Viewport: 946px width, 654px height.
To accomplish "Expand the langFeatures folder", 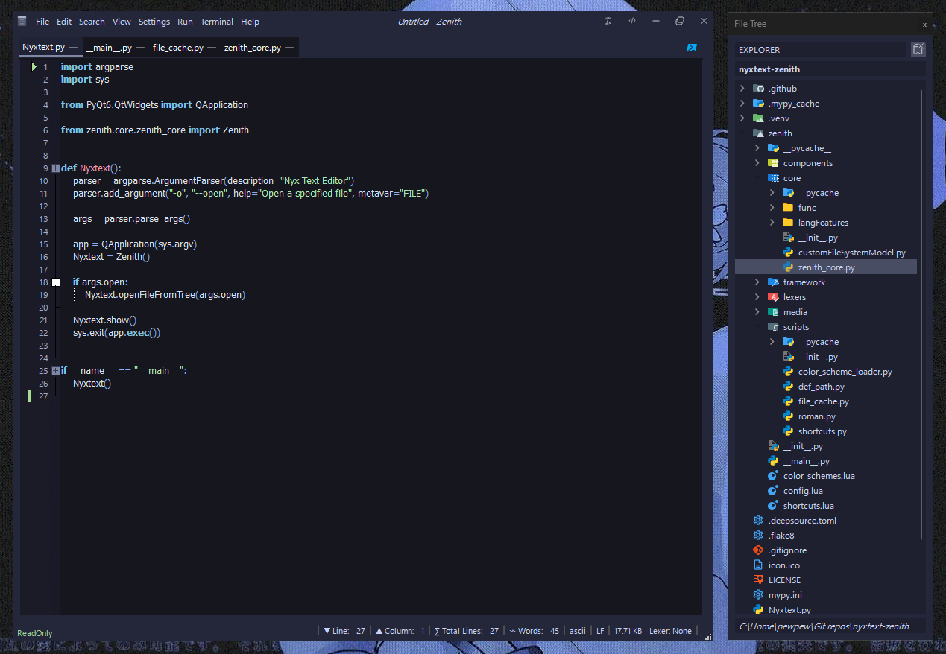I will point(772,222).
